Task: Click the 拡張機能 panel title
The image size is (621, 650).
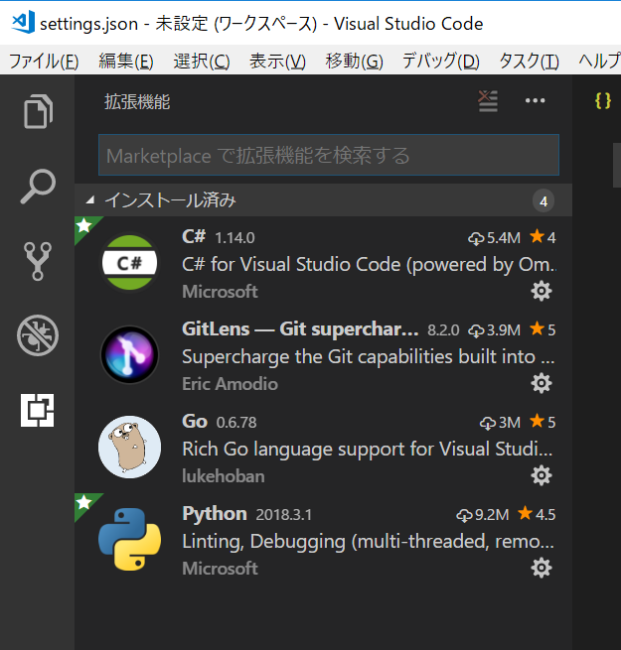Action: click(137, 102)
